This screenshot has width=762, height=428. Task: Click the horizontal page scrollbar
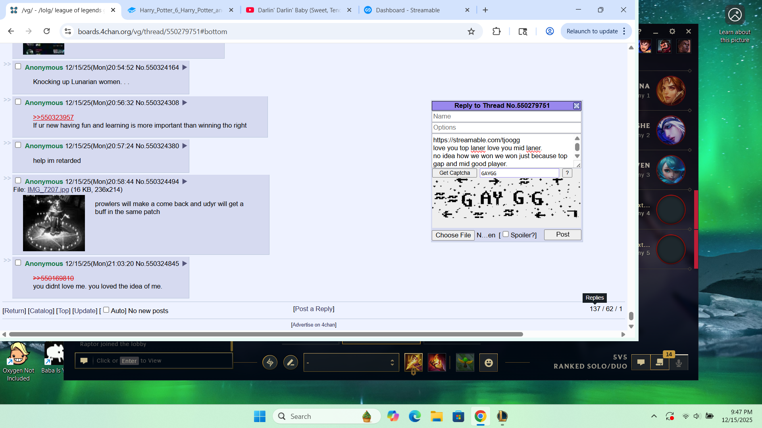[x=266, y=334]
